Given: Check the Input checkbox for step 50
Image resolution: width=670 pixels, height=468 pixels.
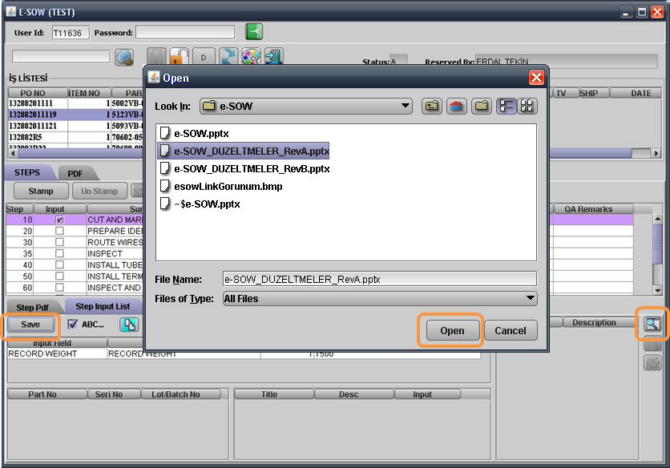Looking at the screenshot, I should [x=59, y=276].
